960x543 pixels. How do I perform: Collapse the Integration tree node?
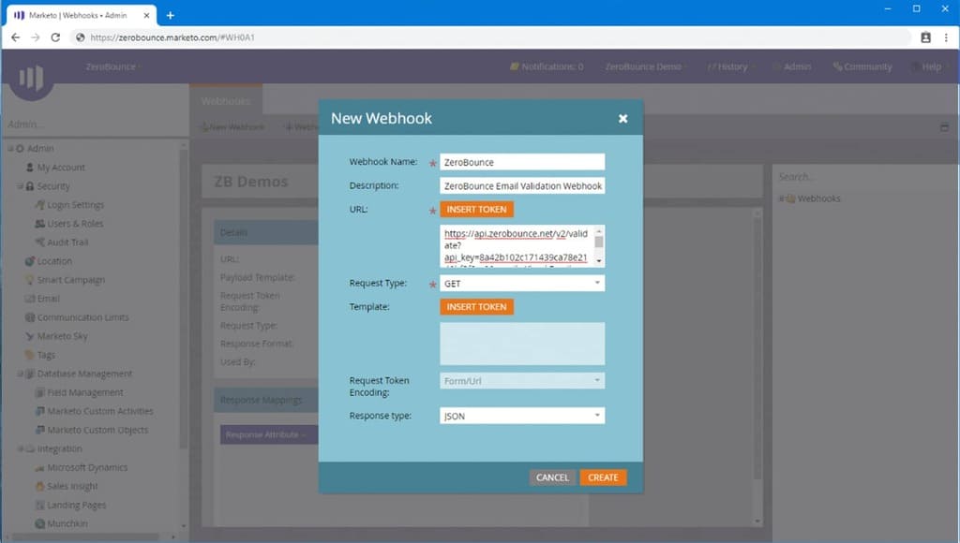click(21, 448)
